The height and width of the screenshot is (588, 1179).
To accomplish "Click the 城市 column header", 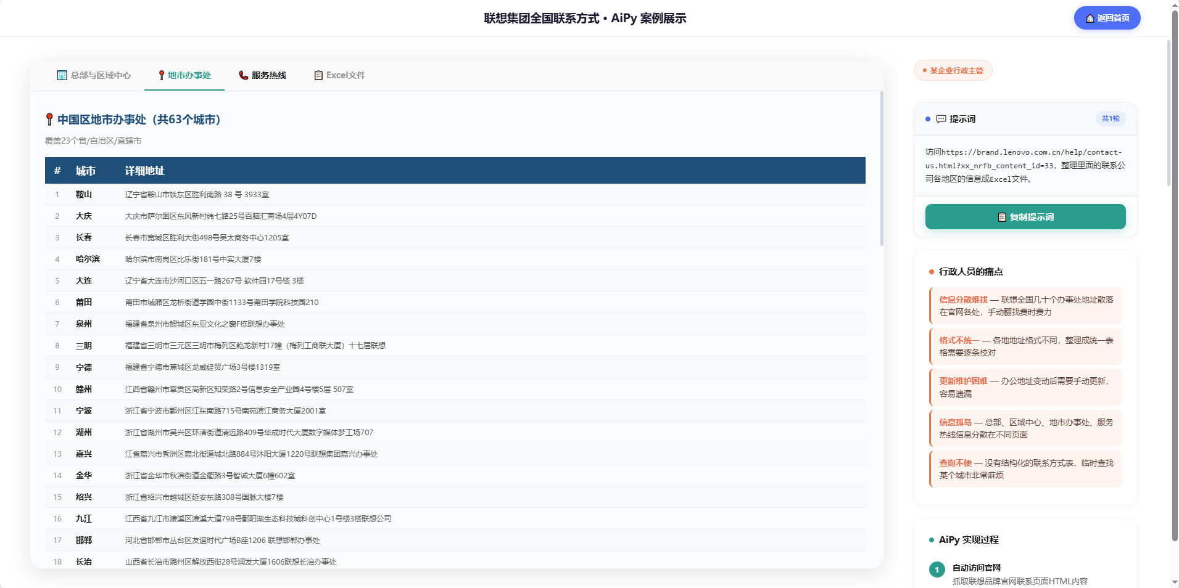I will tap(86, 171).
